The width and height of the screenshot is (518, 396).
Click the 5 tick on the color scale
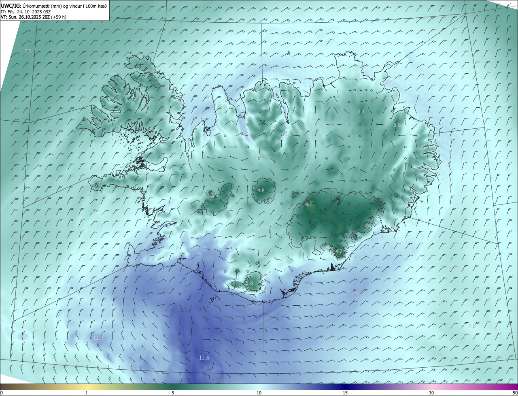(x=173, y=393)
